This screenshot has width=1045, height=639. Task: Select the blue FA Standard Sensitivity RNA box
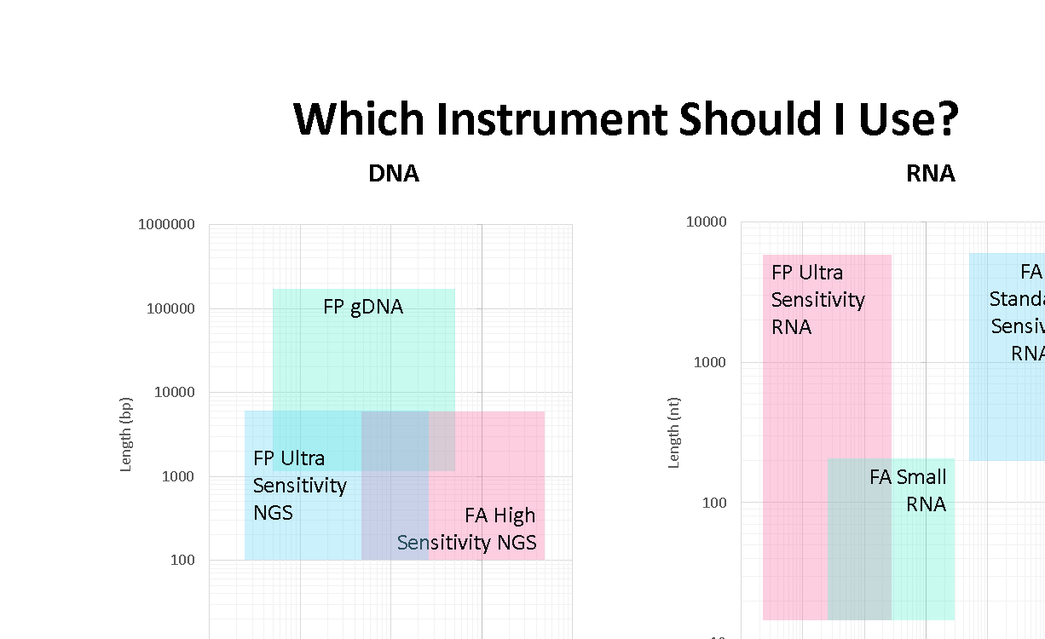click(1006, 409)
